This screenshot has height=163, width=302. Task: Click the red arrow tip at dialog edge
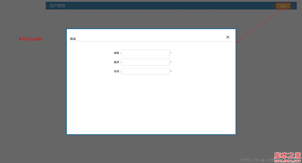237,43
